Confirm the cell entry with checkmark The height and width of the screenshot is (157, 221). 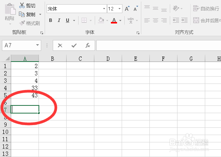[74, 45]
